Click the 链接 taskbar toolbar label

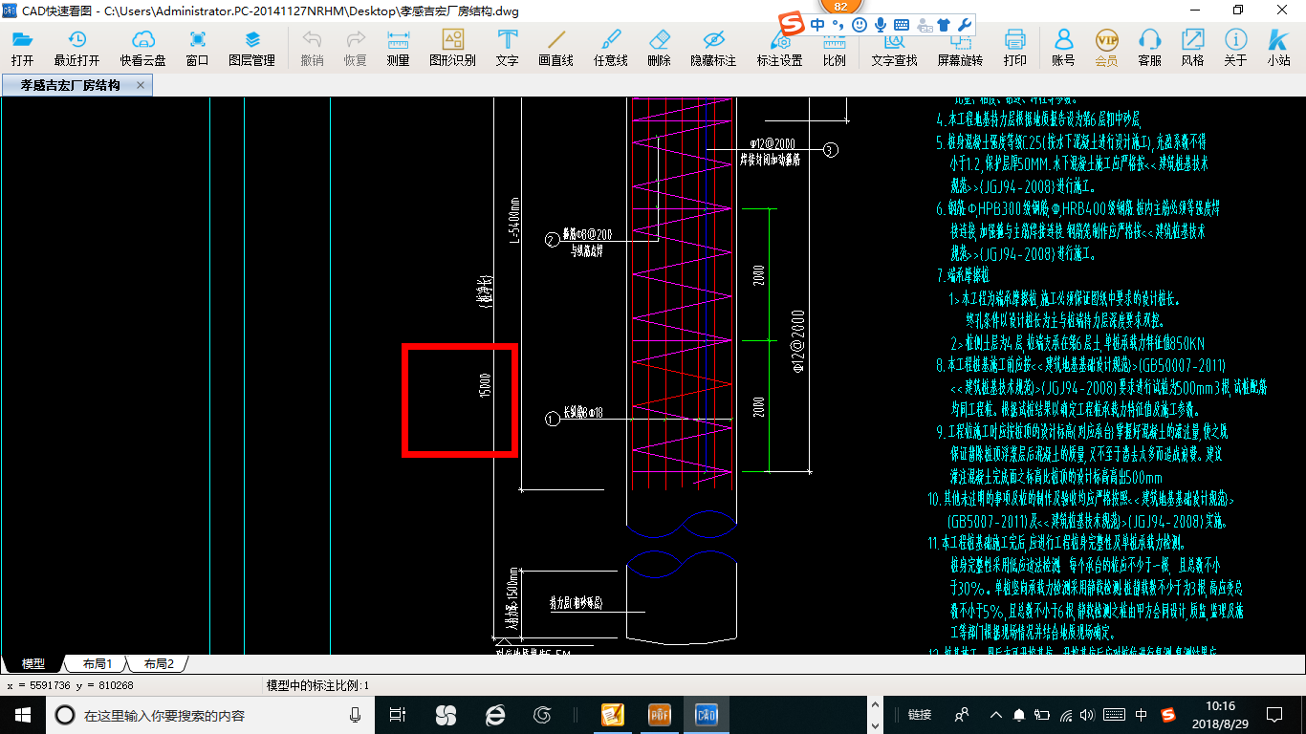point(920,714)
